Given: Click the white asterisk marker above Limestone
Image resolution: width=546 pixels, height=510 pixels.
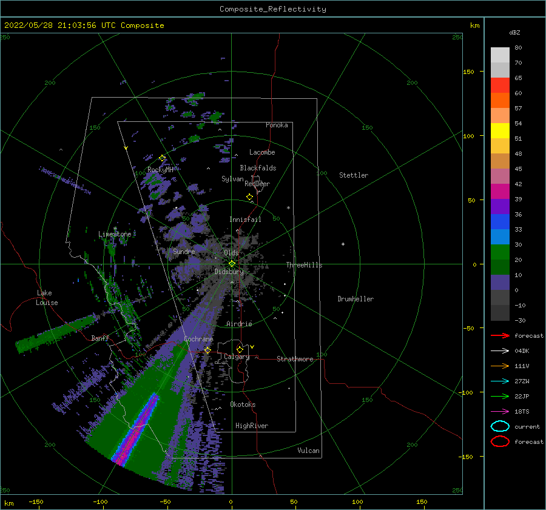Looking at the screenshot, I should 115,229.
